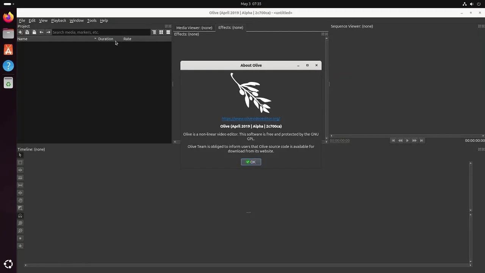Open the olivevideoeditor.org website link
485x273 pixels.
tap(251, 118)
